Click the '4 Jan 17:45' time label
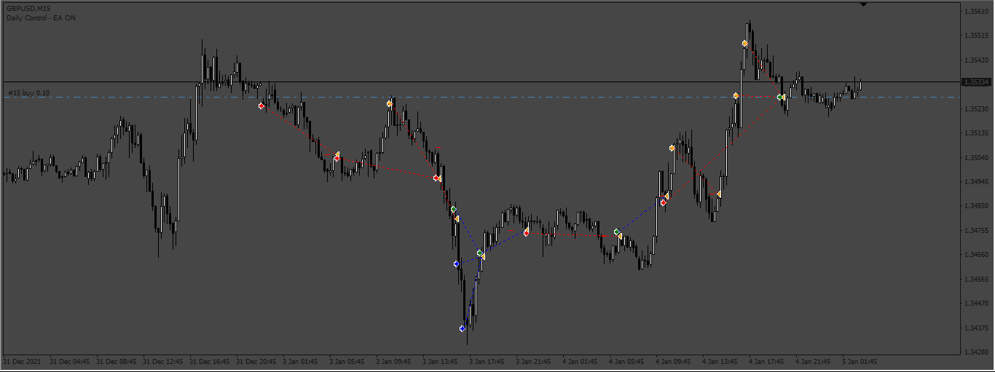 pos(766,361)
